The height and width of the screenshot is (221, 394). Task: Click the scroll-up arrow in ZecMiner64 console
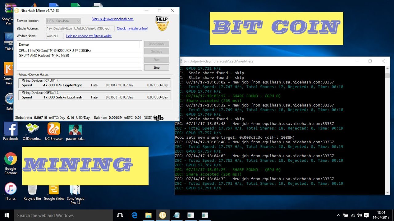pos(387,68)
